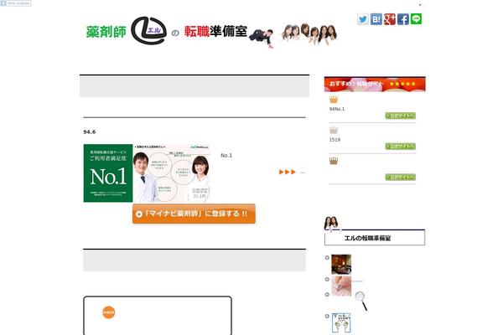
Task: Open the pink writing-hand thumbnail in sidebar
Action: coord(341,286)
